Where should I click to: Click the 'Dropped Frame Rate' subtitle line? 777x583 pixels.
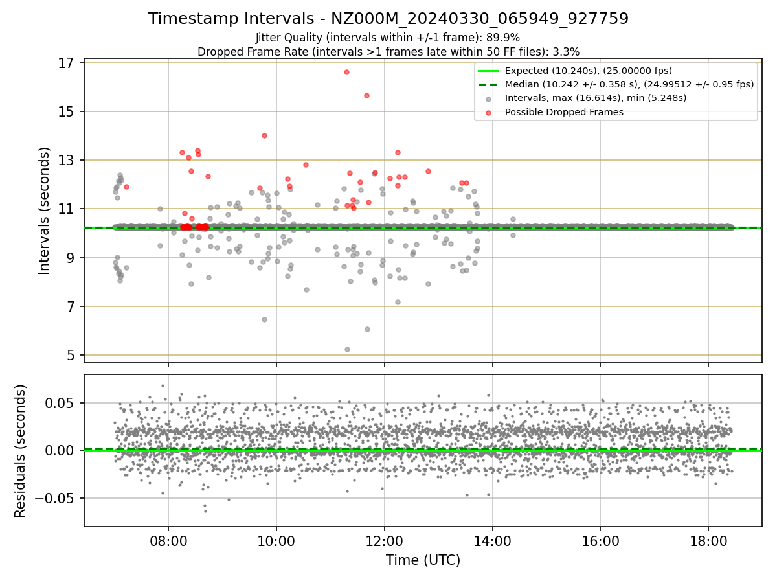point(388,51)
